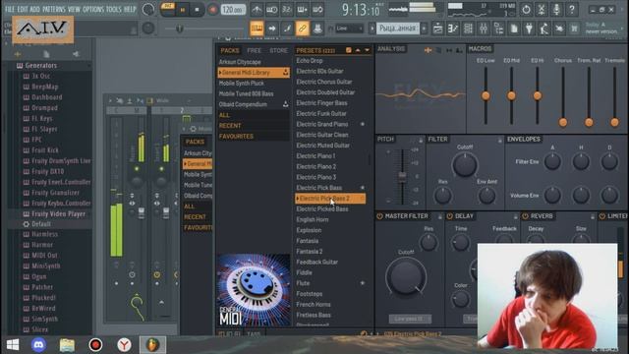Open the PATTERNS menu
This screenshot has width=629, height=354.
(54, 9)
